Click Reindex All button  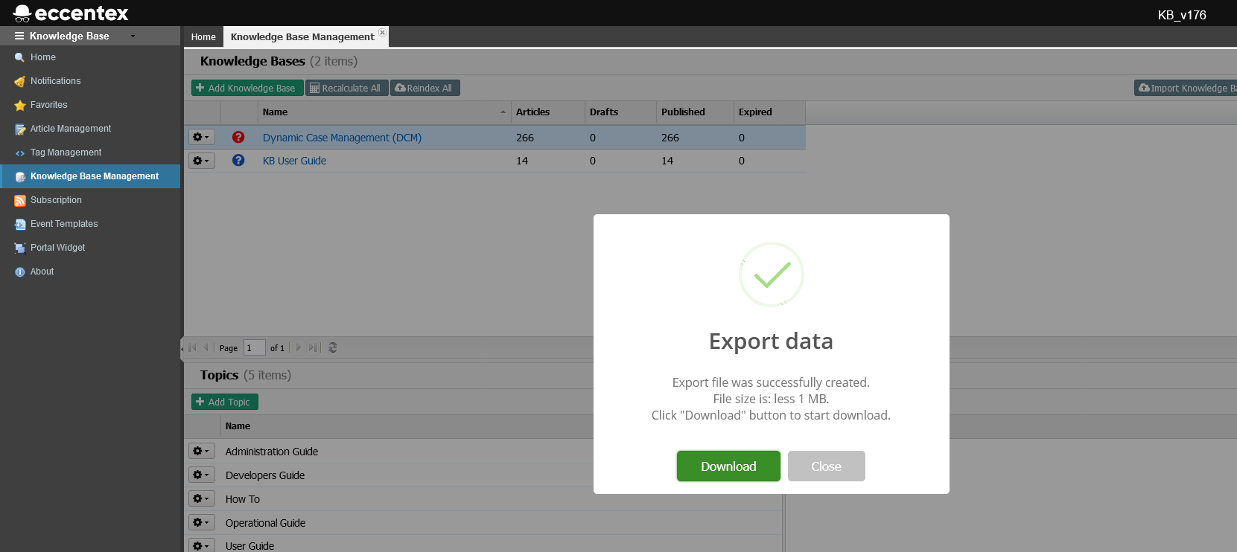(424, 88)
